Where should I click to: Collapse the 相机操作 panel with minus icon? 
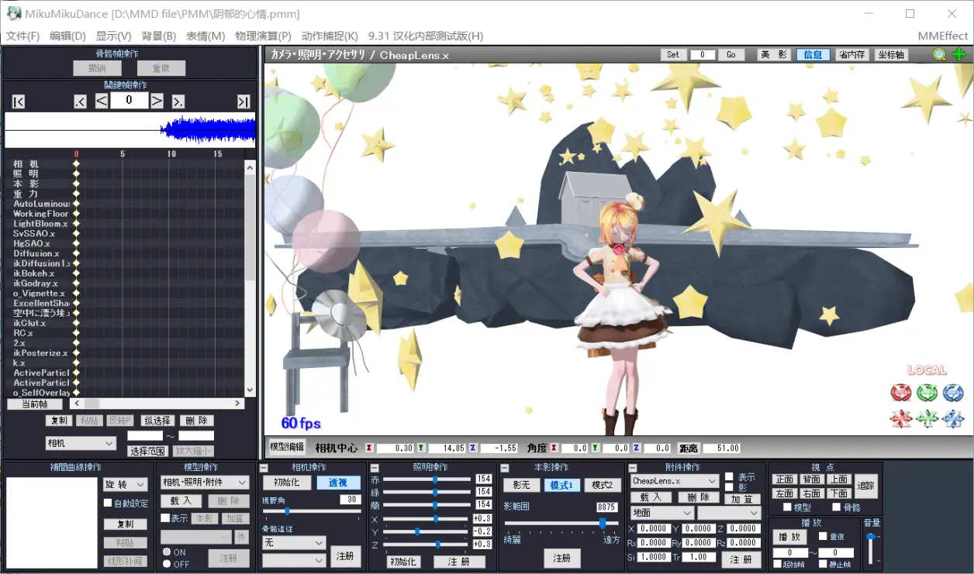tap(264, 468)
